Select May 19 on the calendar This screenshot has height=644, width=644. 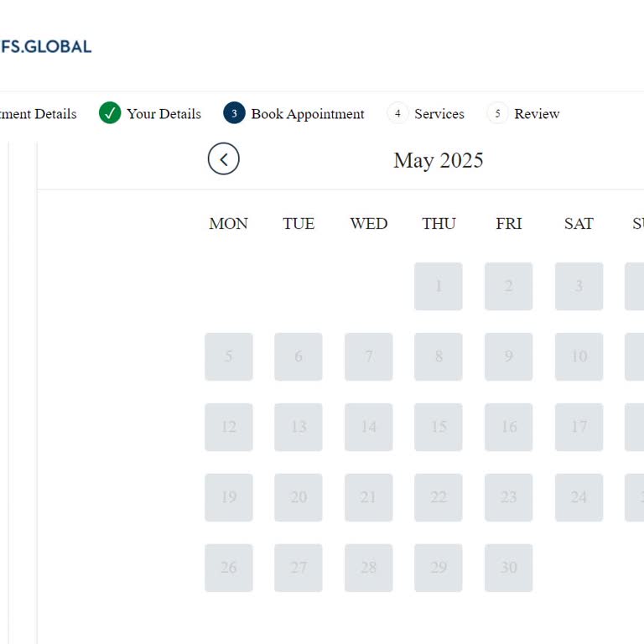(229, 497)
